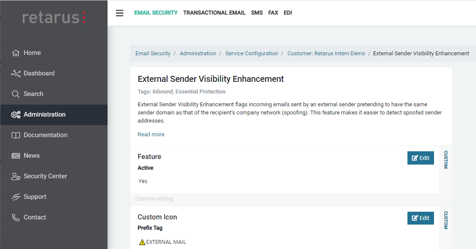The width and height of the screenshot is (476, 249).
Task: Open Customer: Retarus Intern Demo breadcrumb
Action: (326, 54)
